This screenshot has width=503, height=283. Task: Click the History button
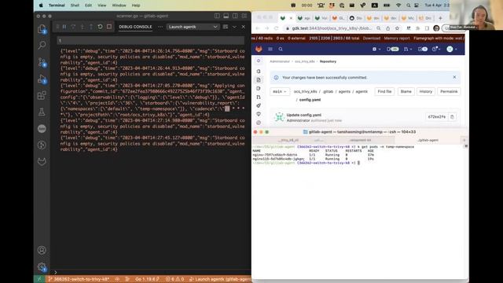426,91
